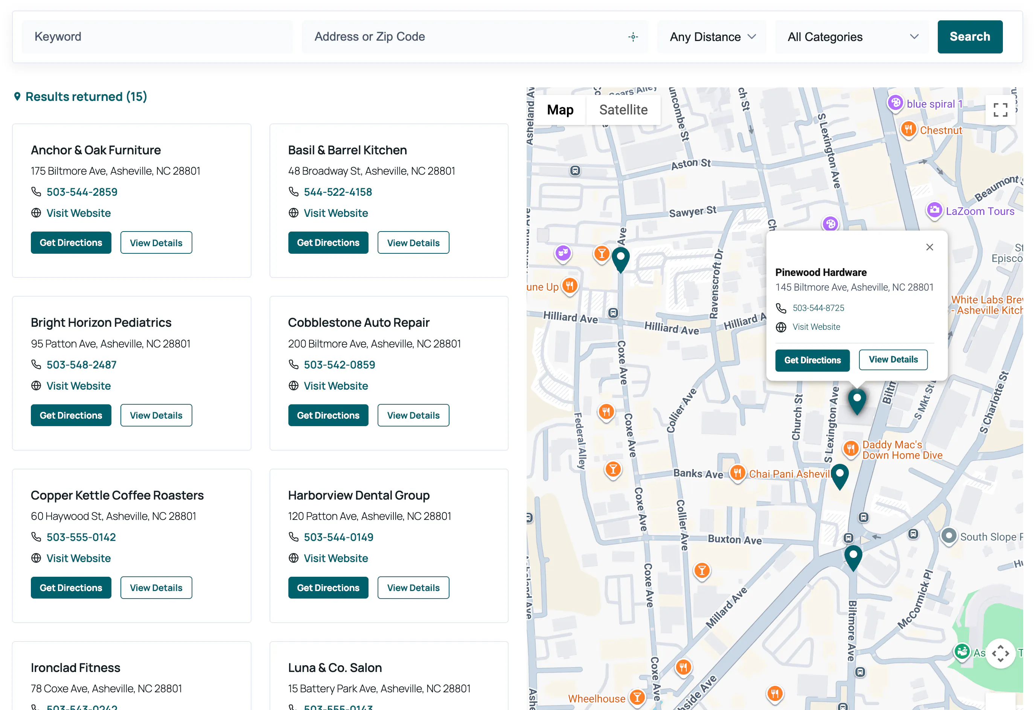Click the locate-me crosshair icon in address field

633,37
